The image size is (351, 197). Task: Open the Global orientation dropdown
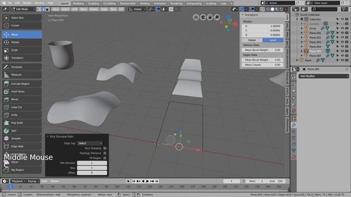coord(137,9)
